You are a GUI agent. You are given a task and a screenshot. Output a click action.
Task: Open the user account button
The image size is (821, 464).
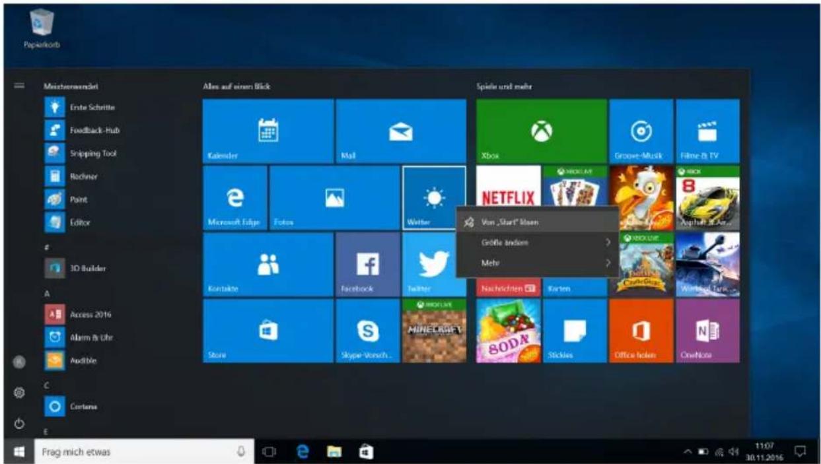point(19,361)
